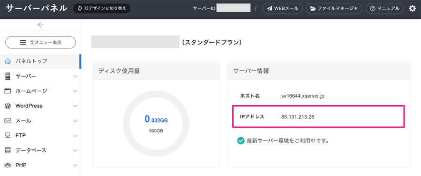Click the PHP icon in sidebar
The image size is (421, 176).
point(7,165)
